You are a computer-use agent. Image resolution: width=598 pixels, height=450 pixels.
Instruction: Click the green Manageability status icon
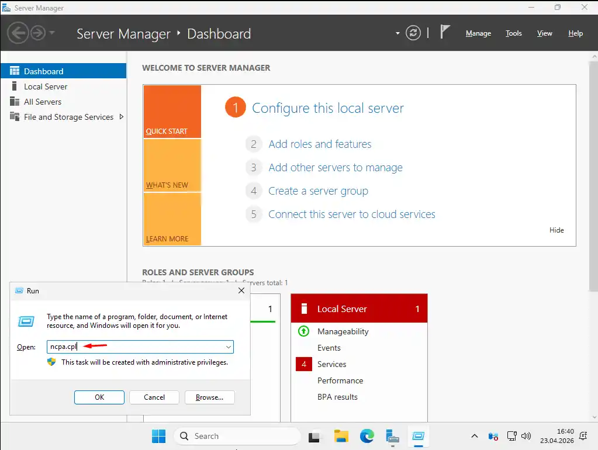point(303,331)
